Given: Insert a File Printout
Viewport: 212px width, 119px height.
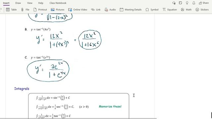Looking at the screenshot, I should (40, 10).
